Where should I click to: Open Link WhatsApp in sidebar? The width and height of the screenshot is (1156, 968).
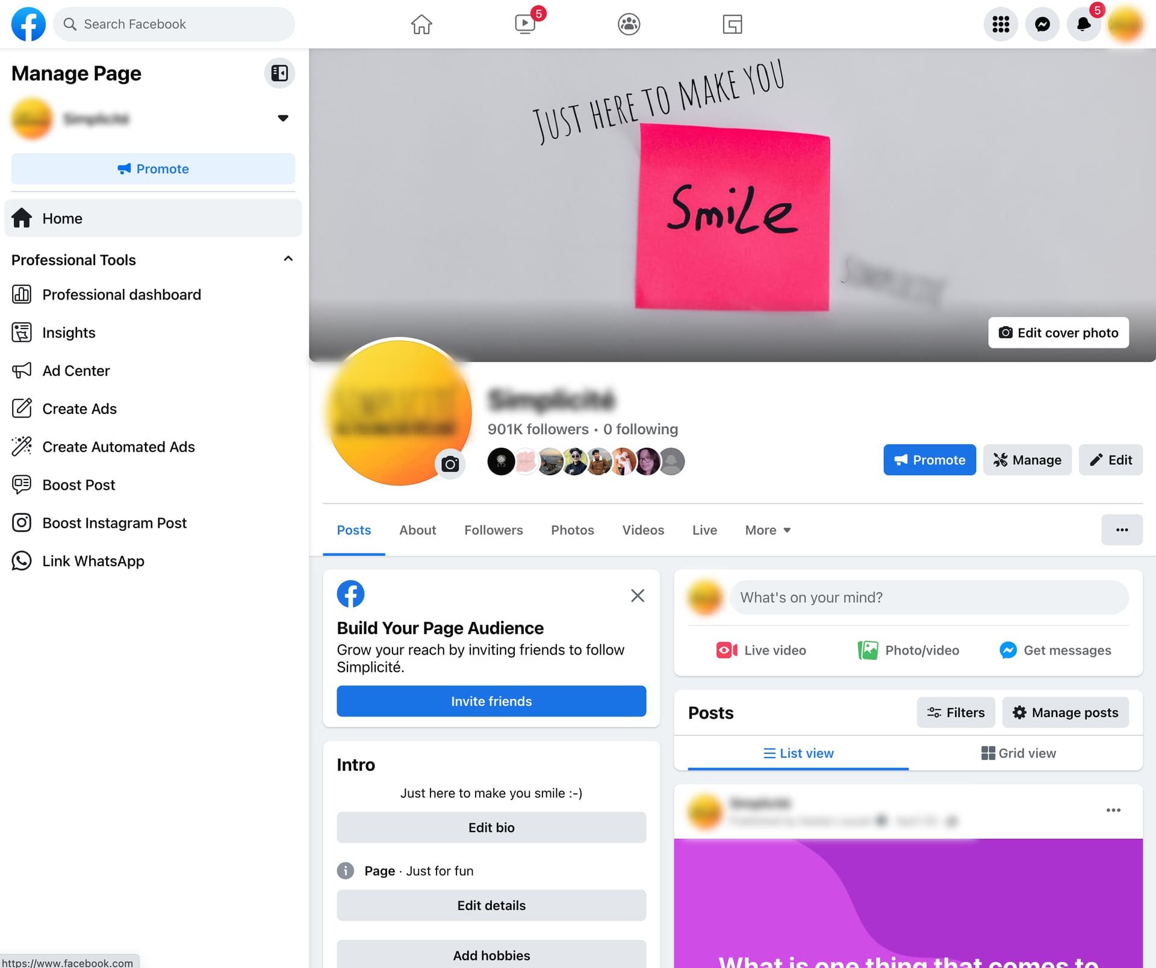(x=93, y=561)
